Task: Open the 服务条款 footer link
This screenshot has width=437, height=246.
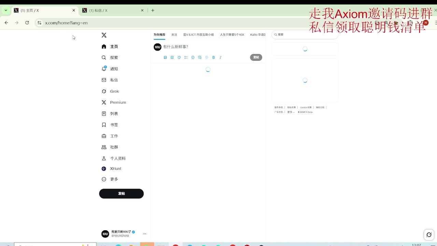Action: pyautogui.click(x=279, y=107)
